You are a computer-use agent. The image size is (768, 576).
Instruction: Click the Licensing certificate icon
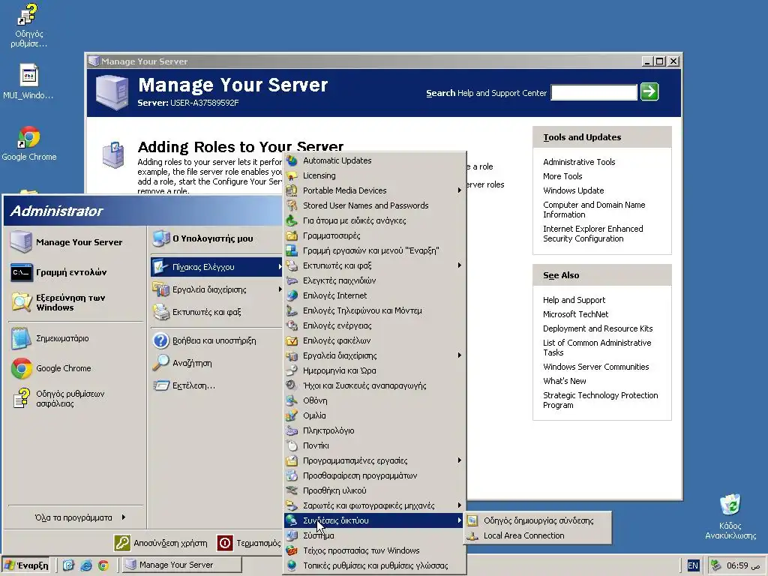tap(292, 175)
